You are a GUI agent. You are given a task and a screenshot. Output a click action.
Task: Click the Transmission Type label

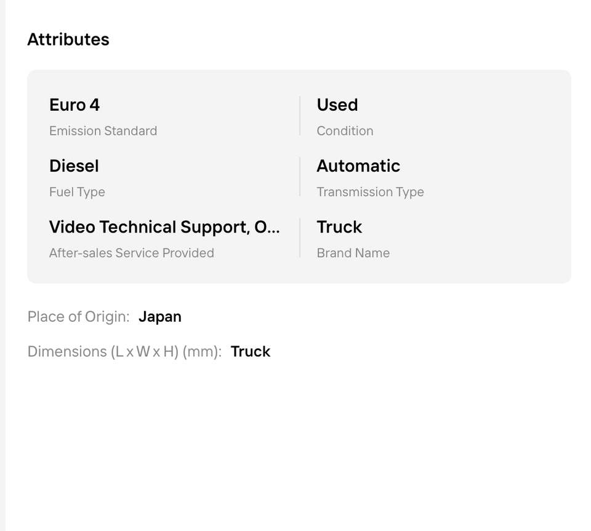[x=370, y=192]
